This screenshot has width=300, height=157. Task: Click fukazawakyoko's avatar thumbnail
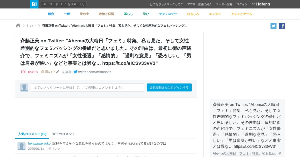pos(21,146)
